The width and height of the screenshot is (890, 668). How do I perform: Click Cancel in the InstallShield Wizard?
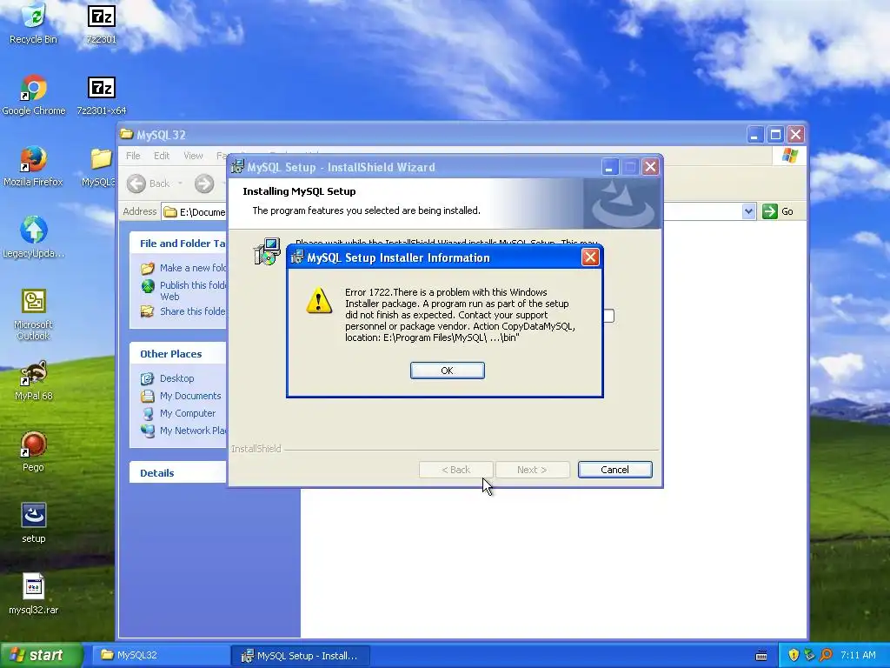614,470
